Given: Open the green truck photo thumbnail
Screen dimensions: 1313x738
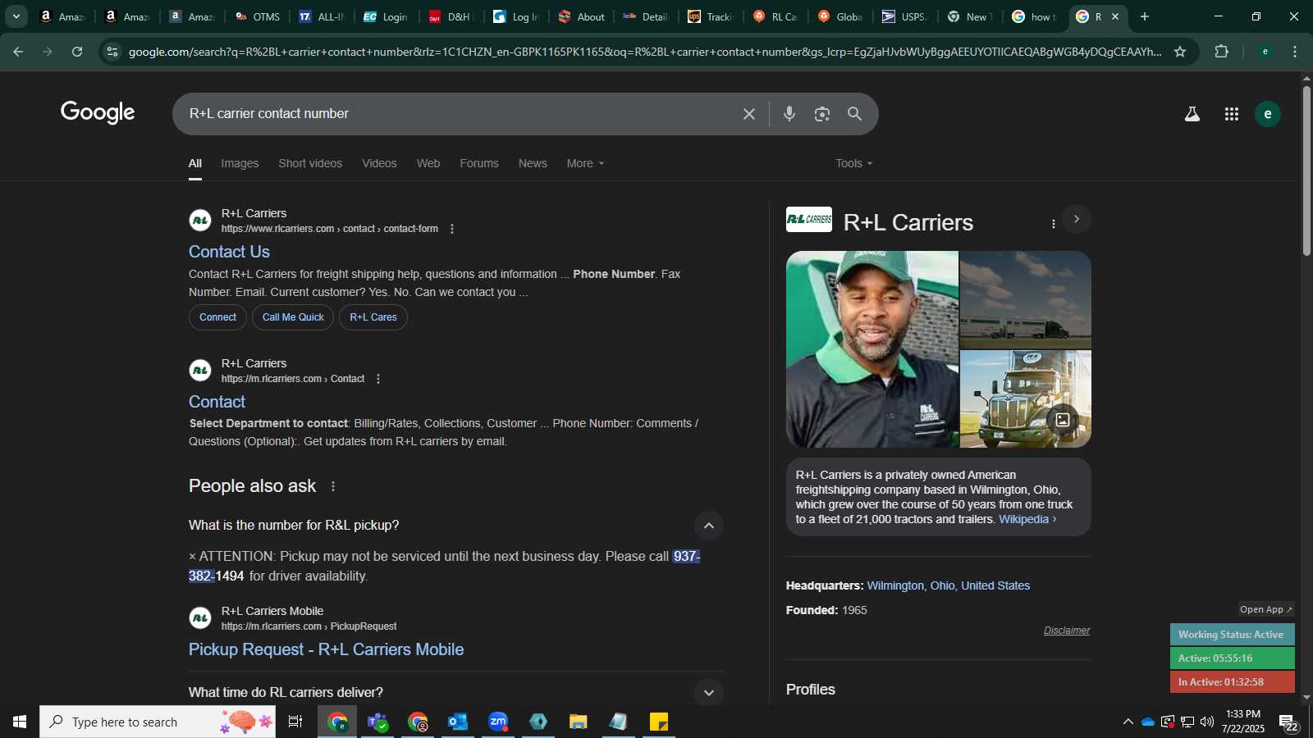Looking at the screenshot, I should point(1026,399).
